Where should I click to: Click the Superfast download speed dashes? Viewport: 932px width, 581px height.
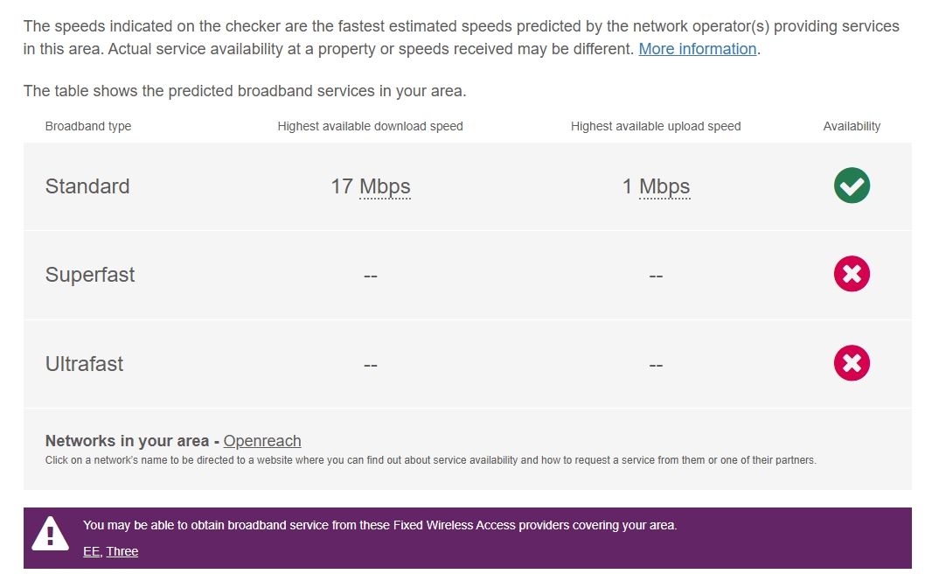coord(370,276)
